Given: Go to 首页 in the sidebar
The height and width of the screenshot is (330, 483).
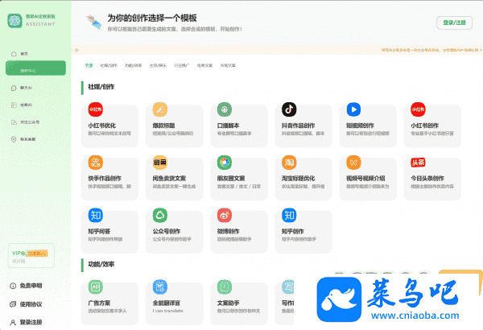Looking at the screenshot, I should point(24,53).
